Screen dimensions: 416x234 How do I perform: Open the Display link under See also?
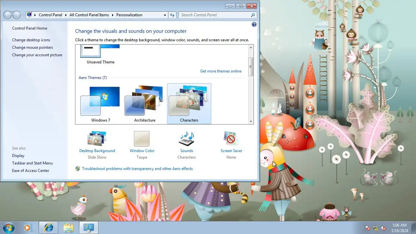18,156
